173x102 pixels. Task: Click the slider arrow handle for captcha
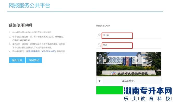point(100,81)
